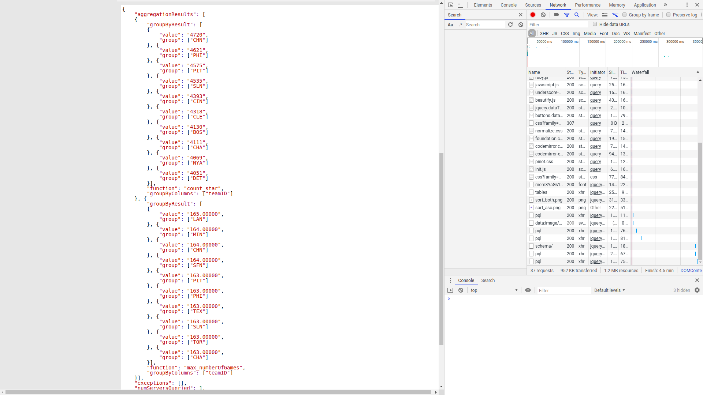The height and width of the screenshot is (395, 703).
Task: Enable Group by frame checkbox
Action: click(x=625, y=15)
